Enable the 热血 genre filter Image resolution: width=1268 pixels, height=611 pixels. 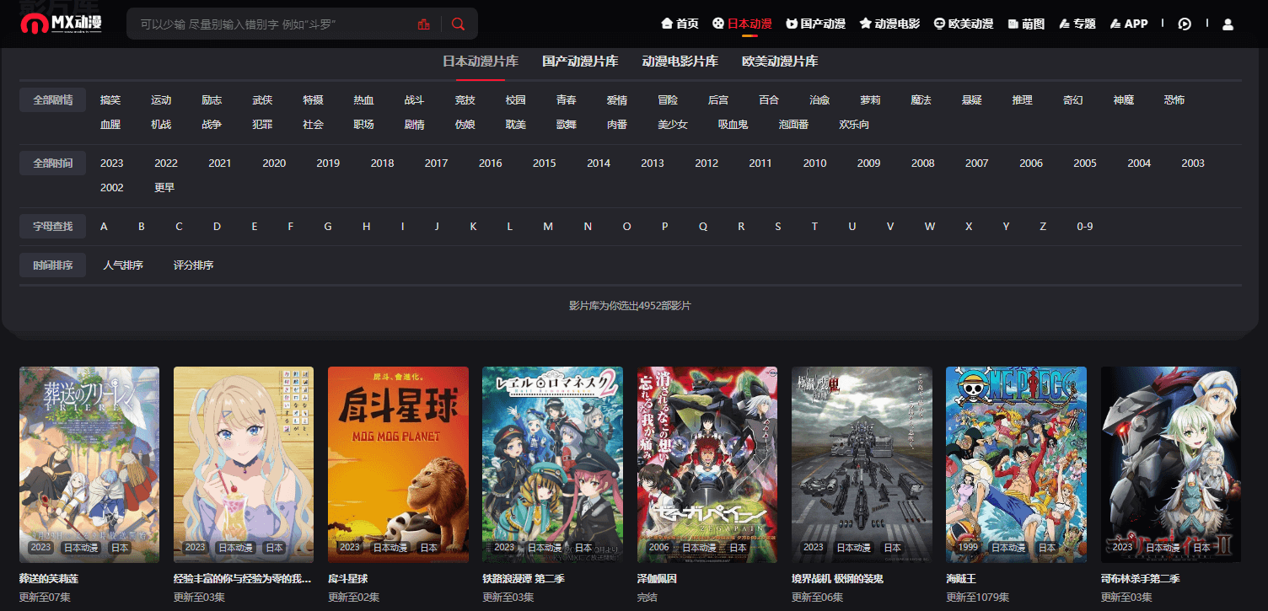click(363, 99)
